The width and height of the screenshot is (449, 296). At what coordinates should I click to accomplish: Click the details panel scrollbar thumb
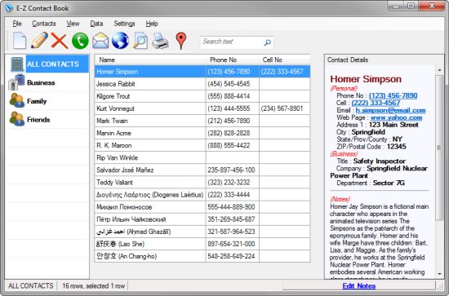[x=439, y=148]
